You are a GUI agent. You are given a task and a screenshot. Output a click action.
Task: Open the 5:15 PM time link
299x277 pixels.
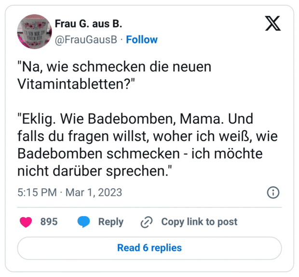37,193
